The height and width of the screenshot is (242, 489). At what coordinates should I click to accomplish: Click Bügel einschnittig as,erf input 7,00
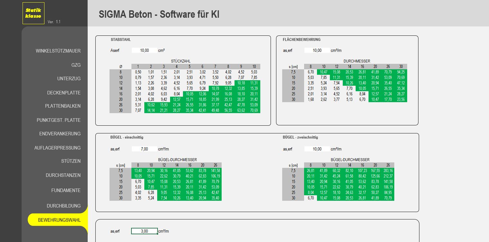144,149
